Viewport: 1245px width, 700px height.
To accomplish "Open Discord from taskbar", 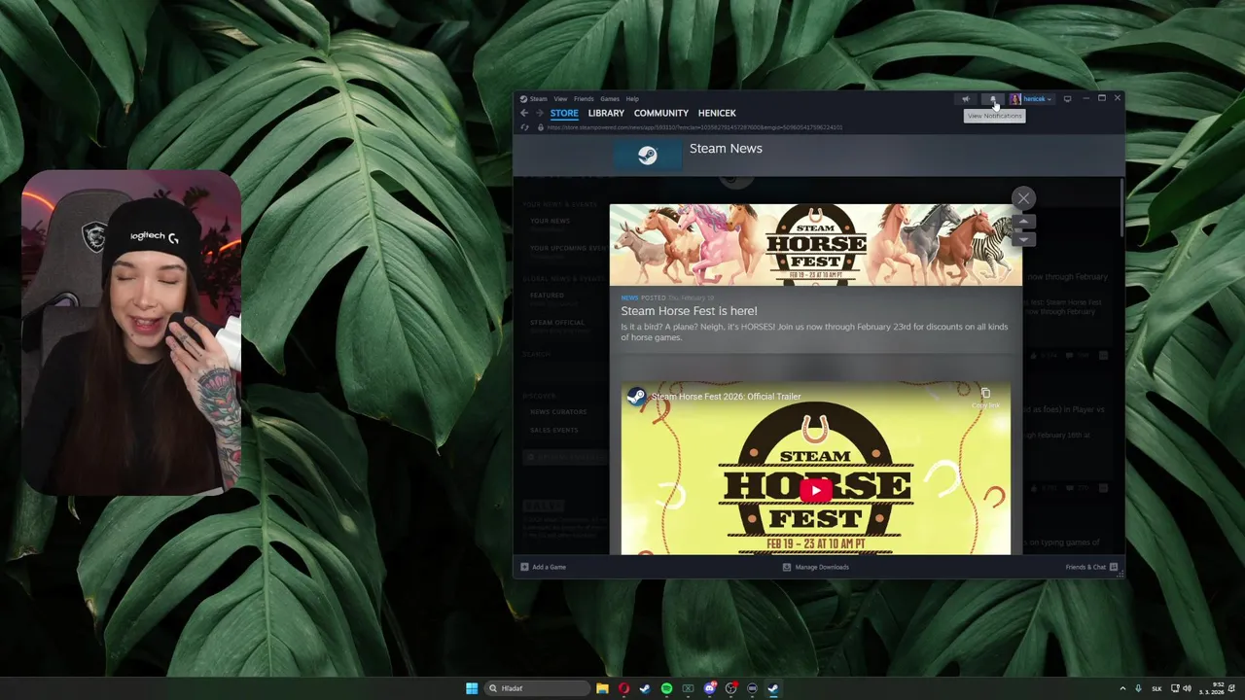I will pos(709,688).
